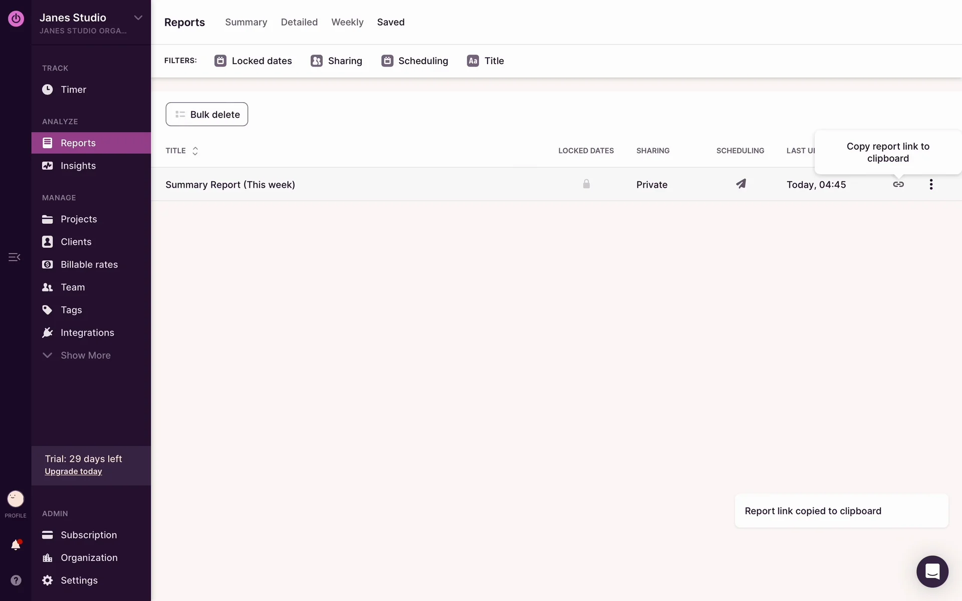Image resolution: width=962 pixels, height=601 pixels.
Task: Click the Bulk delete button
Action: pos(207,114)
